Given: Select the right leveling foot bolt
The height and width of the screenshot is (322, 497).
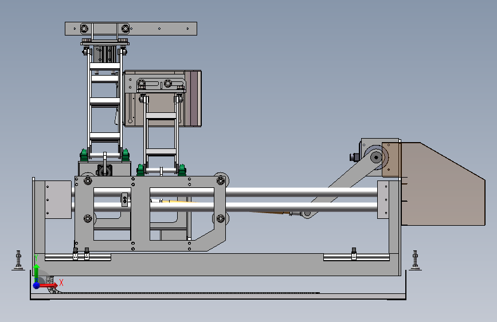Looking at the screenshot, I should 415,261.
